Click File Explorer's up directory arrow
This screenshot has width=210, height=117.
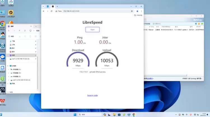19,31
